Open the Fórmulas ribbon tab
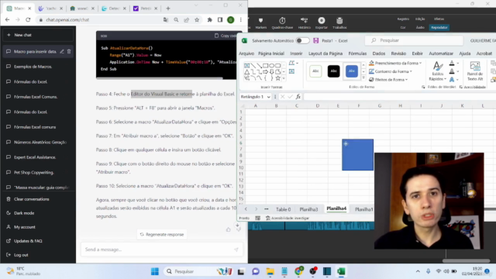The height and width of the screenshot is (279, 496). [357, 53]
